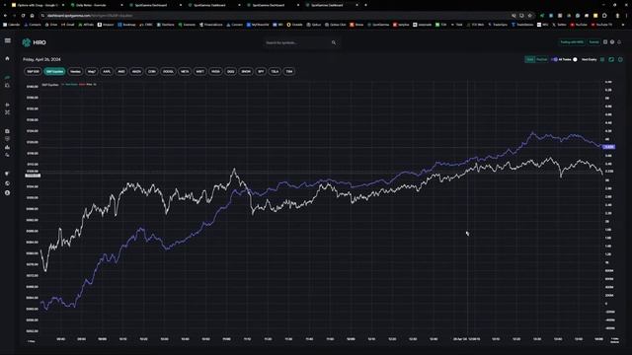The height and width of the screenshot is (355, 632).
Task: Choose the SPY symbol chip
Action: (261, 72)
